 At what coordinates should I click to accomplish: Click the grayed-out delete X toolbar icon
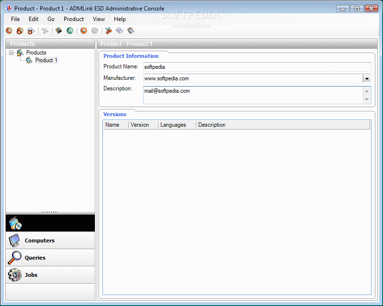[45, 31]
